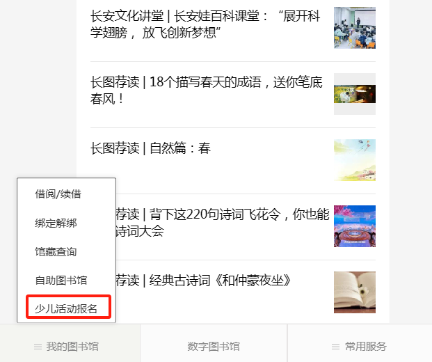Choose 绑定解绑 from popup menu

coord(56,223)
